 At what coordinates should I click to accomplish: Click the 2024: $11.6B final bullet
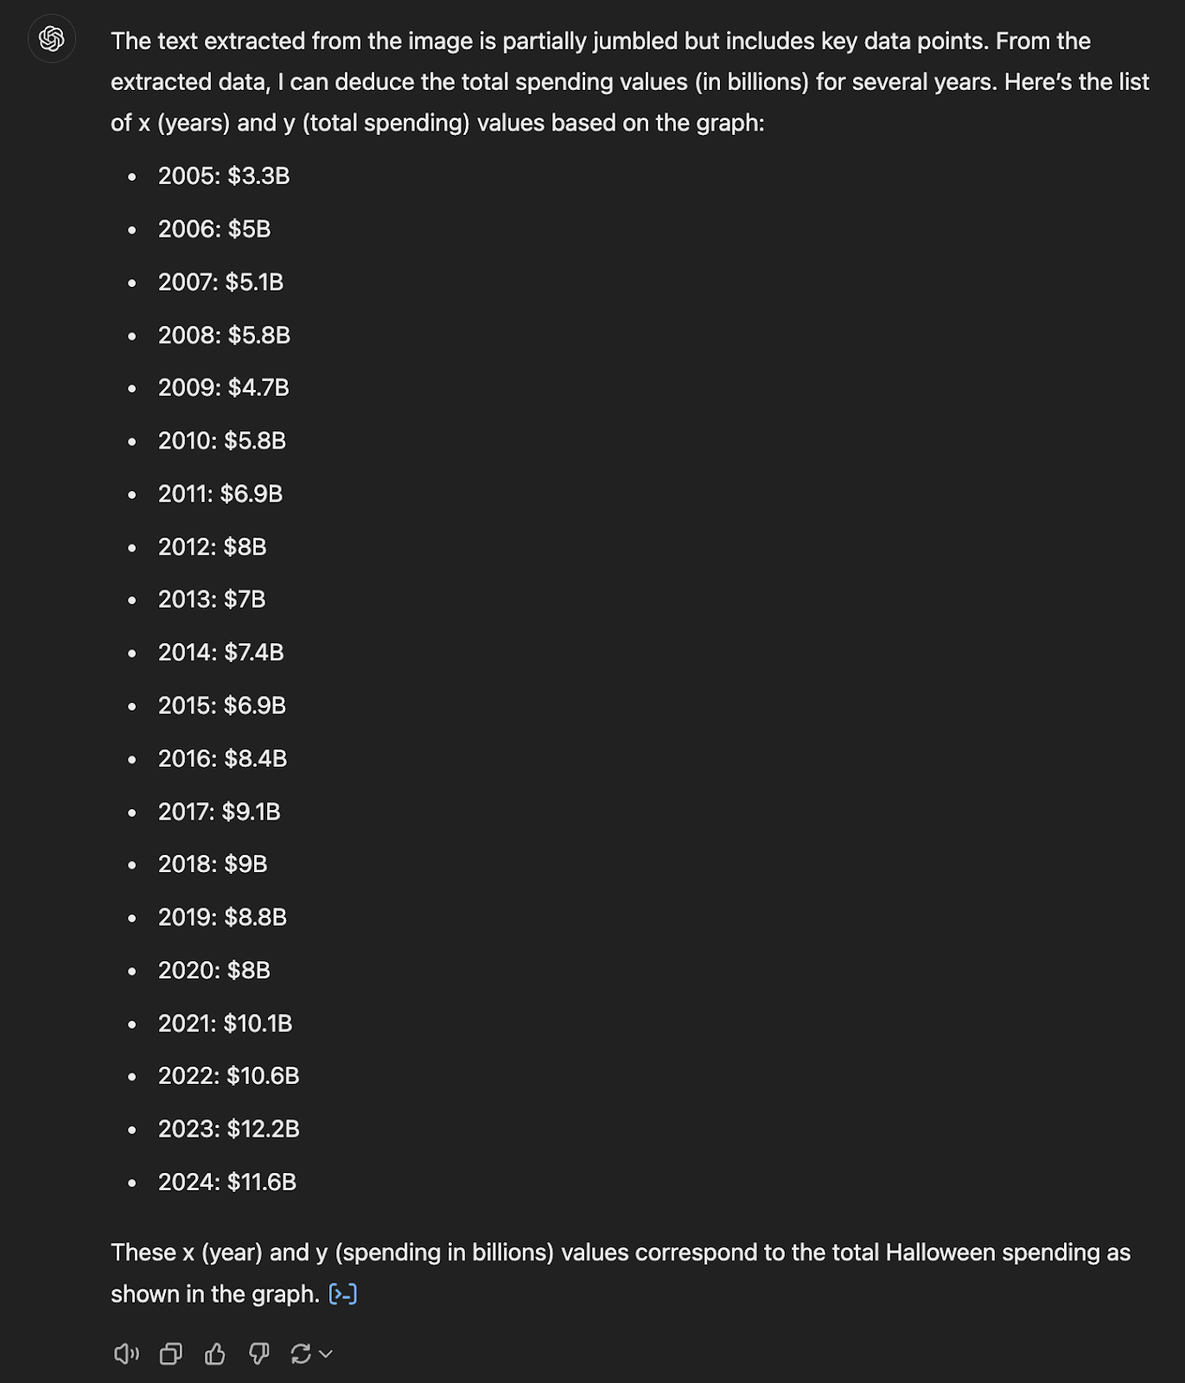point(227,1182)
